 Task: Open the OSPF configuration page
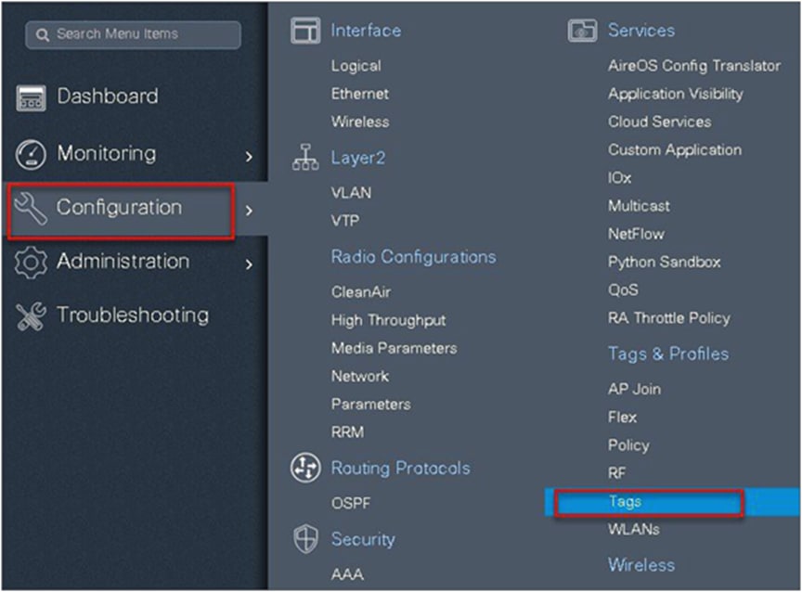pos(354,504)
